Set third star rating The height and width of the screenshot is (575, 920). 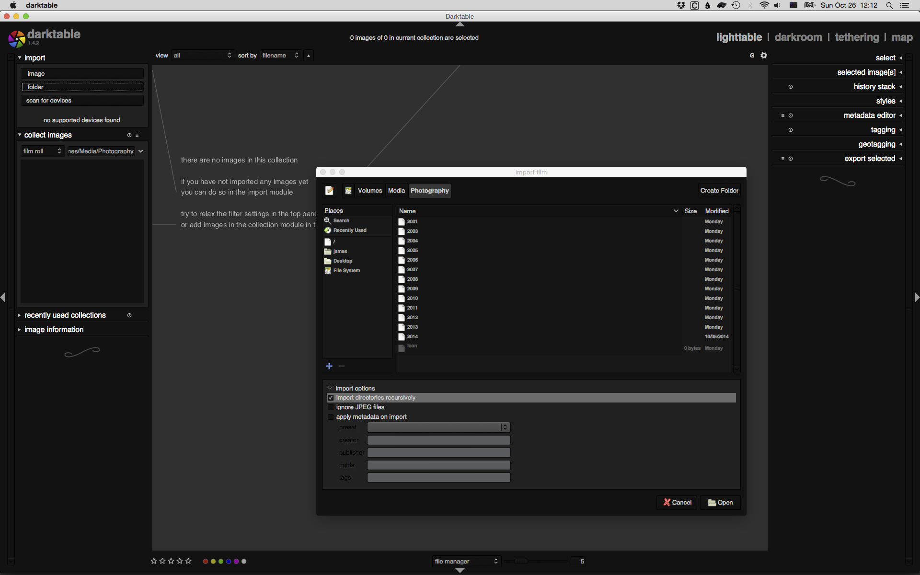coord(171,561)
